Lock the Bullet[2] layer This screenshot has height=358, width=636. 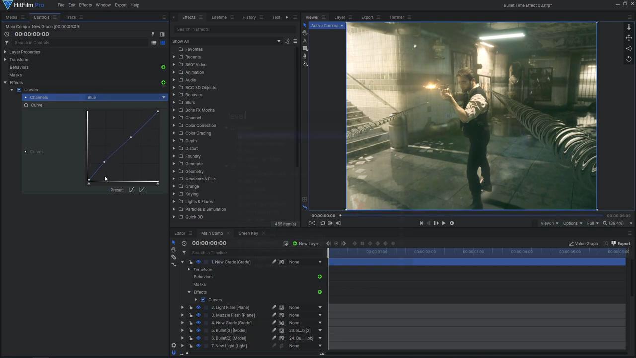click(191, 338)
